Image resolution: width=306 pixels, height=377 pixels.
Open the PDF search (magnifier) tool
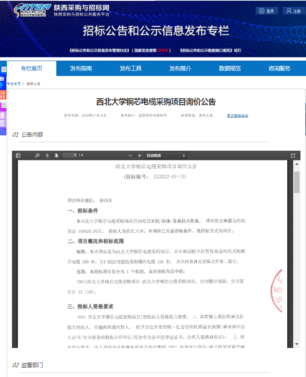[37, 155]
